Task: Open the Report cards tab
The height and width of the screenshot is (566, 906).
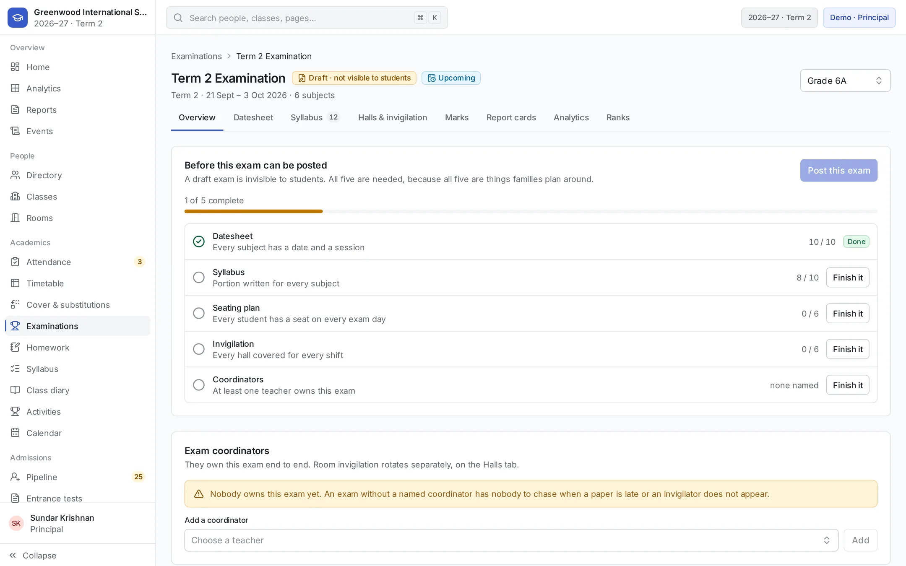Action: pyautogui.click(x=511, y=117)
